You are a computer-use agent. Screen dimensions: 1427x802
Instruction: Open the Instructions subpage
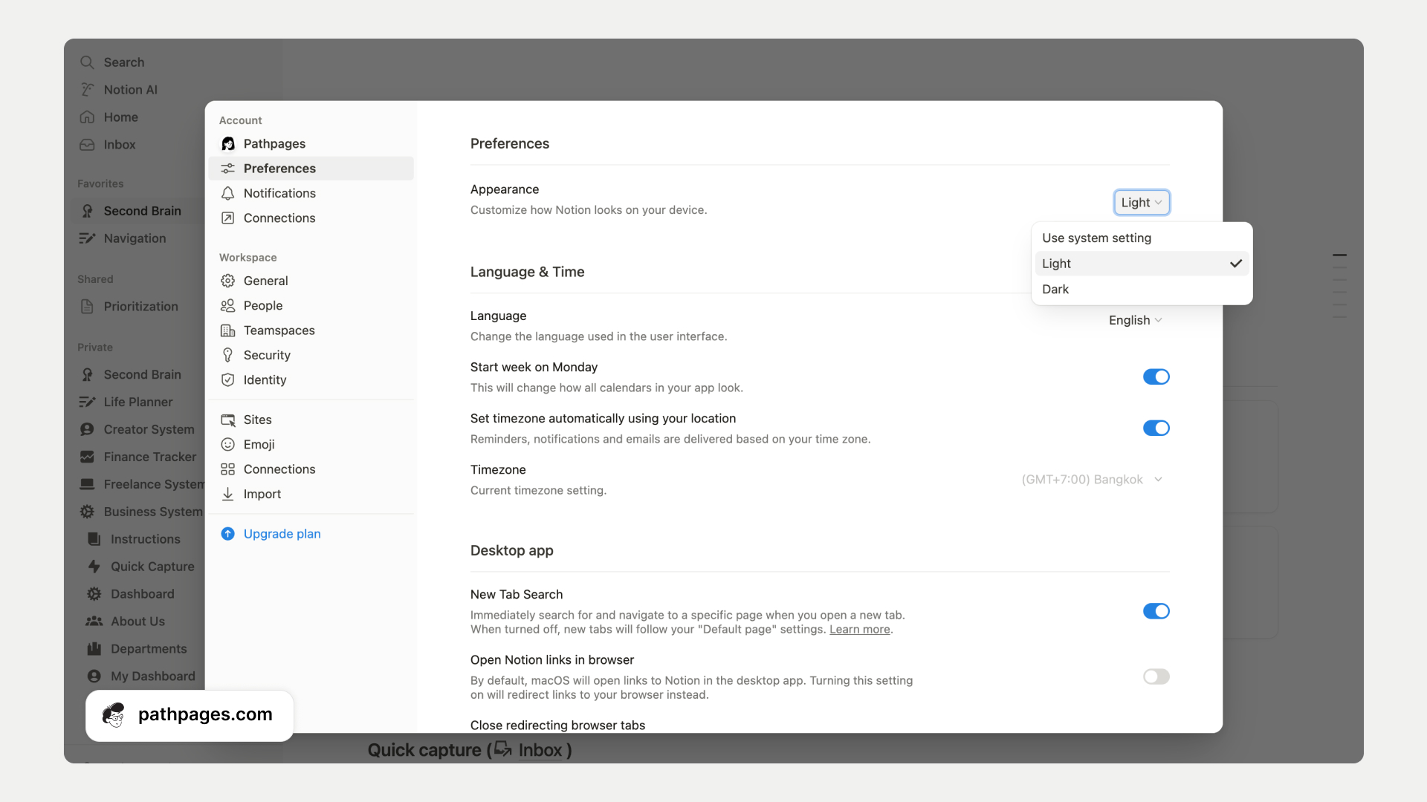(x=146, y=539)
